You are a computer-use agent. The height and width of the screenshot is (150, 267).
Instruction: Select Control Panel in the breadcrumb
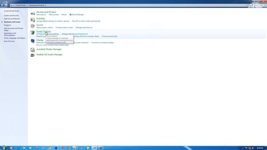click(x=20, y=5)
